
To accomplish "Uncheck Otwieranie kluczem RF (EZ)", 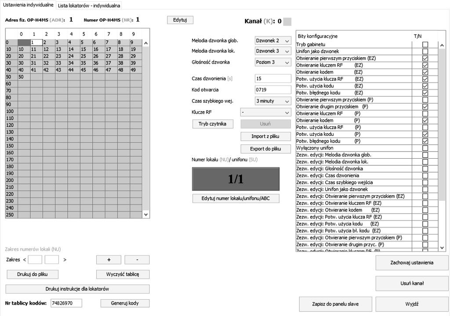I will 425,65.
